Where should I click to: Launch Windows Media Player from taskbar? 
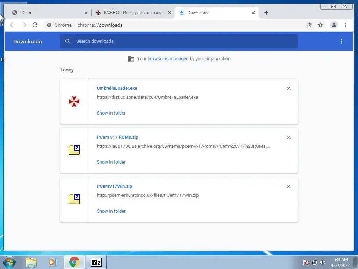pos(52,262)
